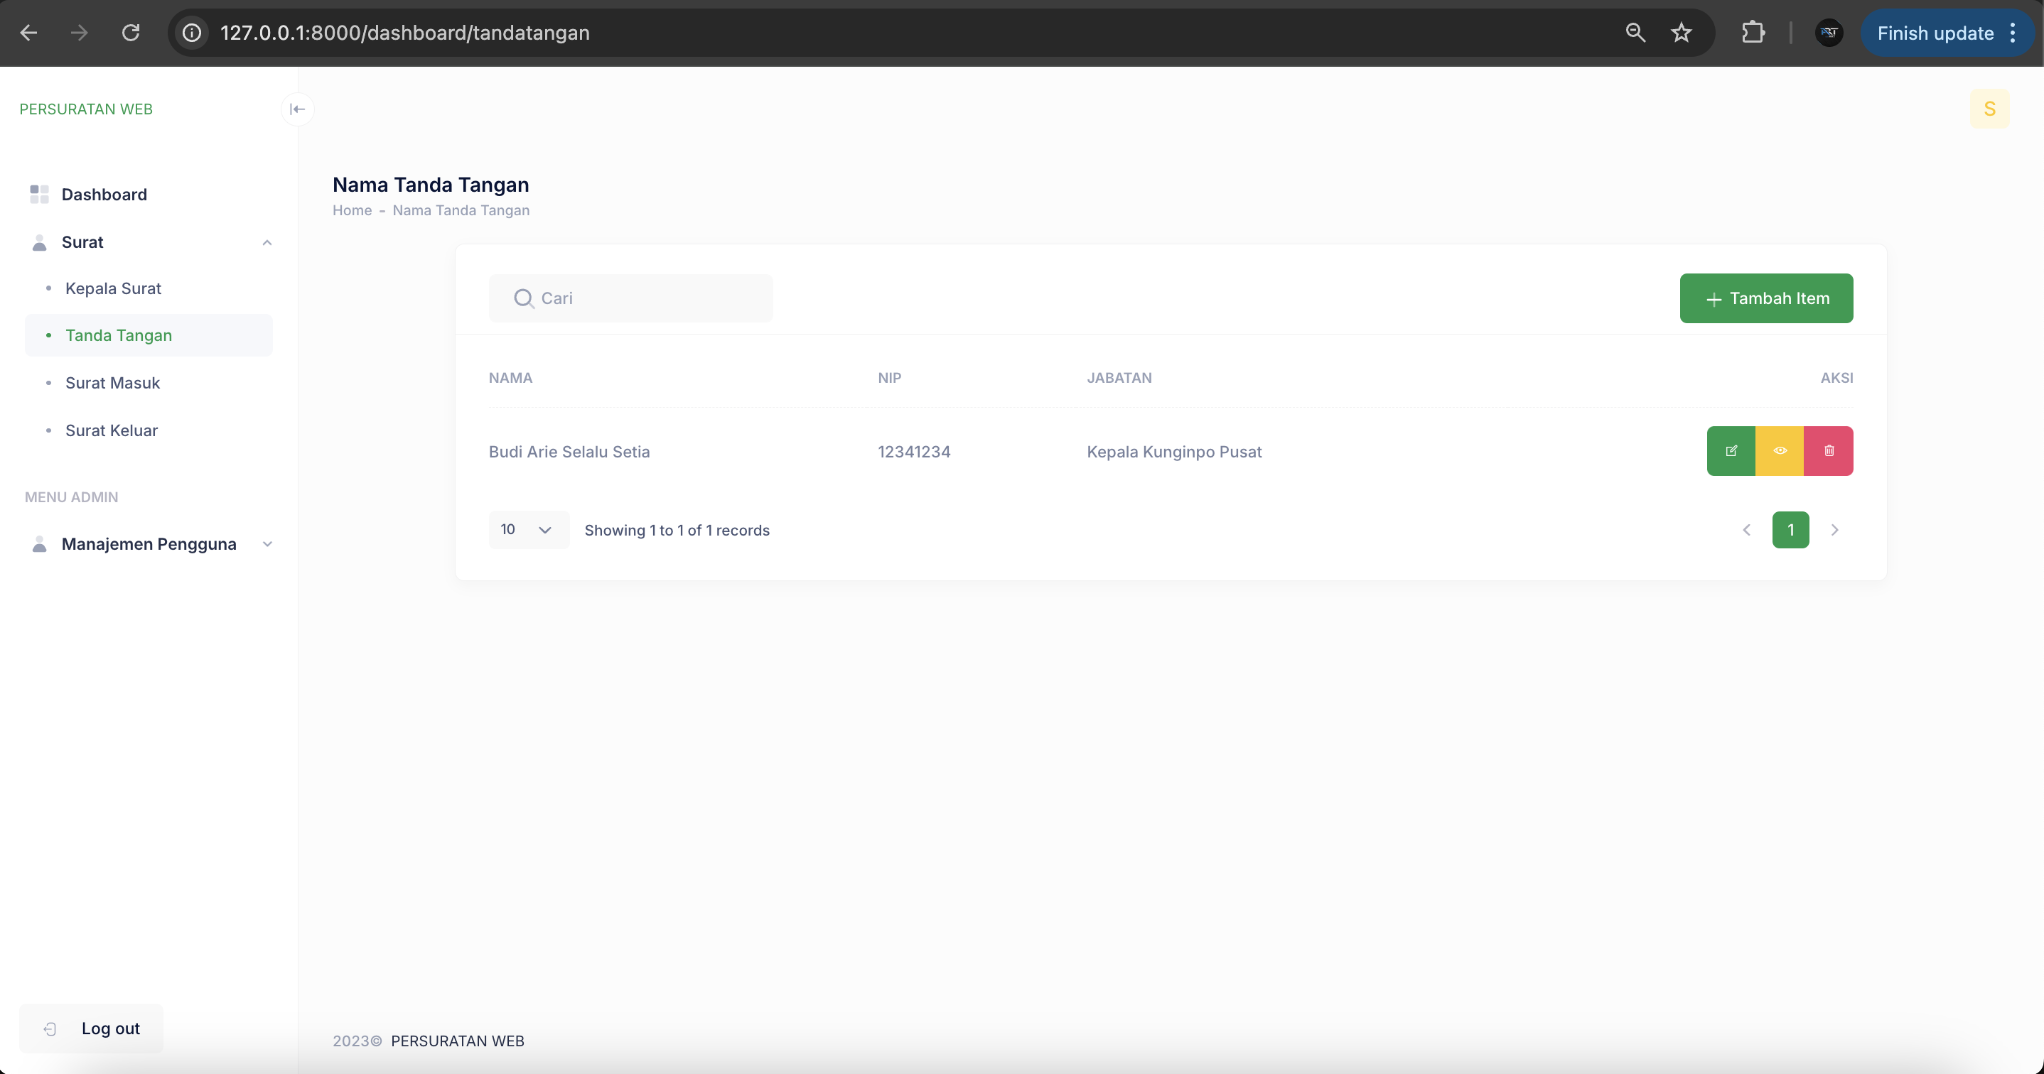The width and height of the screenshot is (2044, 1074).
Task: Open the 10 rows-per-page dropdown
Action: click(527, 529)
